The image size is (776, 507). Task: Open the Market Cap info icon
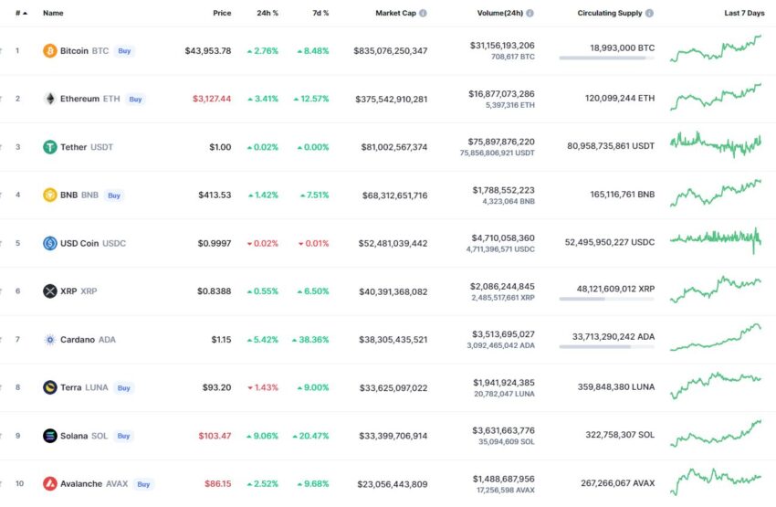pyautogui.click(x=423, y=14)
